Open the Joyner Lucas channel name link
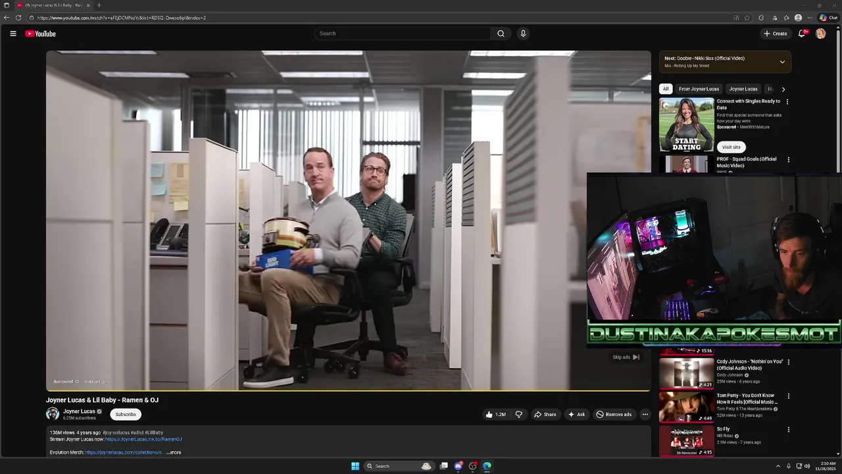Screen dimensions: 842x474 click(x=79, y=411)
